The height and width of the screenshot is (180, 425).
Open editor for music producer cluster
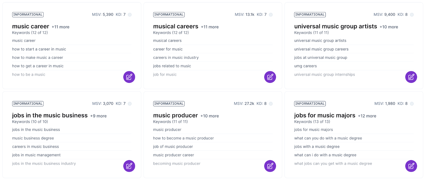(270, 166)
